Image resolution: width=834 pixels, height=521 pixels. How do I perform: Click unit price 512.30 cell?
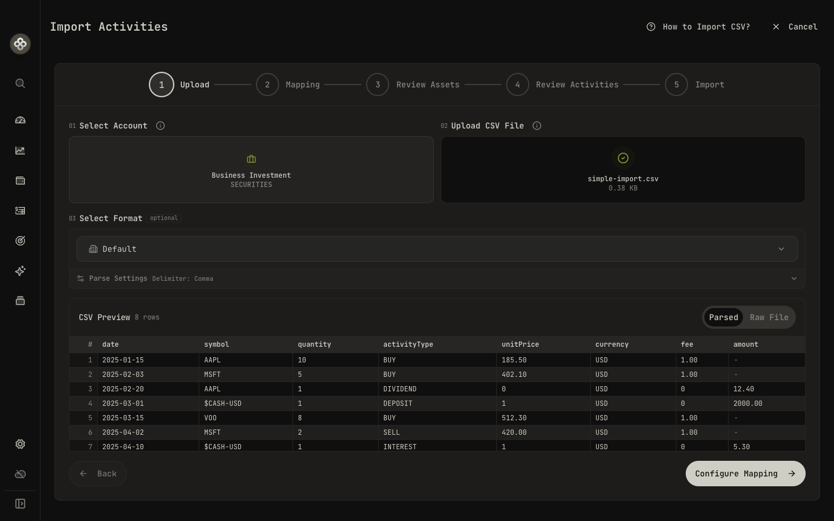coord(544,418)
